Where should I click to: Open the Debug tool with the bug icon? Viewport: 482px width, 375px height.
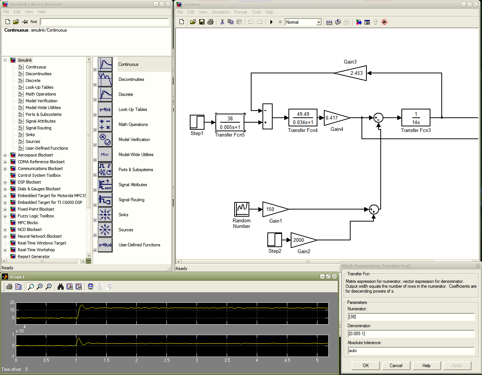point(384,22)
